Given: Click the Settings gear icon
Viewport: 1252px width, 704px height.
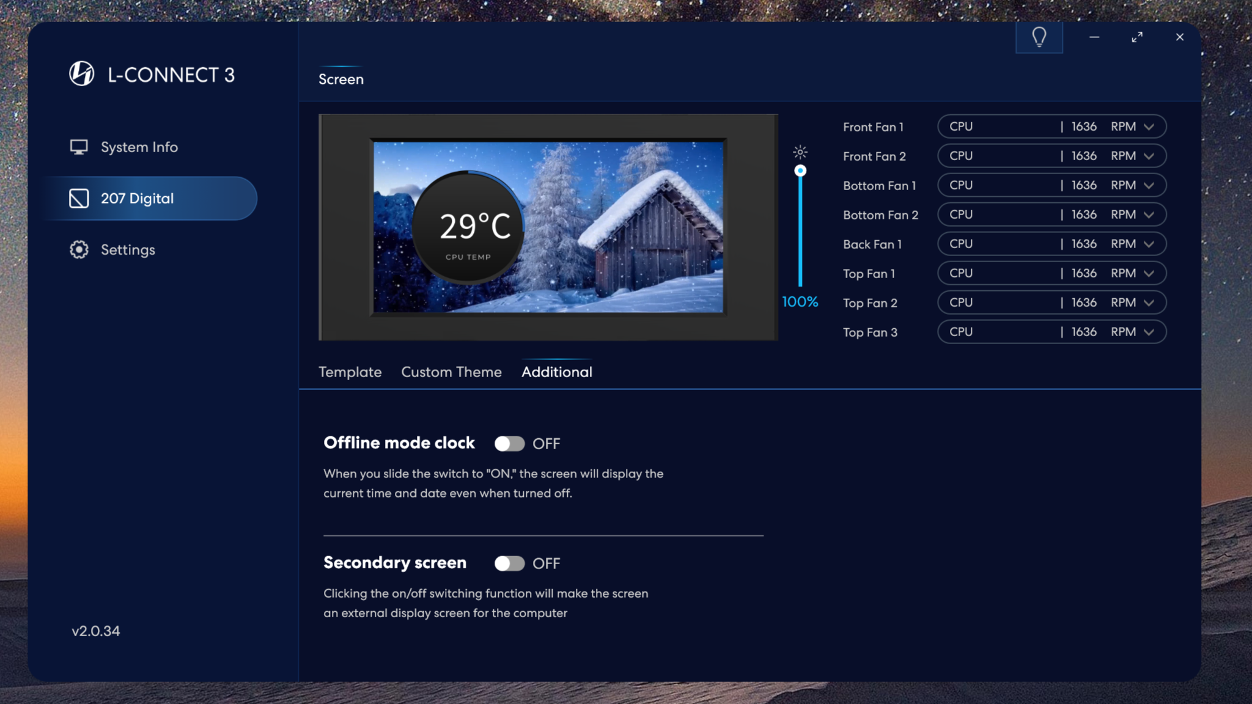Looking at the screenshot, I should tap(79, 249).
